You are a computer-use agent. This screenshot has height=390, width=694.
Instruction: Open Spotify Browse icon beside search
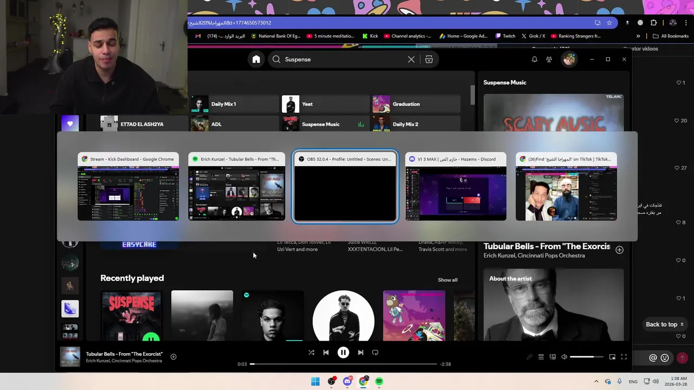tap(429, 60)
